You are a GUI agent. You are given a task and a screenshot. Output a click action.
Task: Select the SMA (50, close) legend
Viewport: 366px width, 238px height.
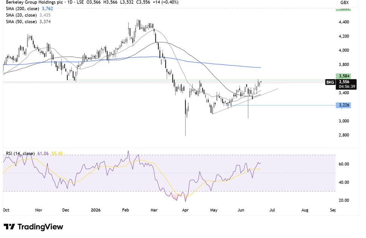(21, 22)
